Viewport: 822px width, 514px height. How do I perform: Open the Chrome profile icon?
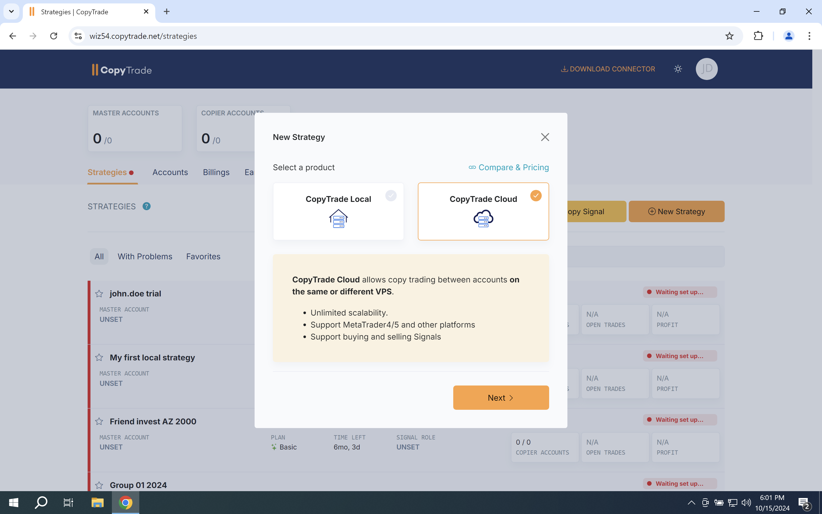tap(789, 36)
